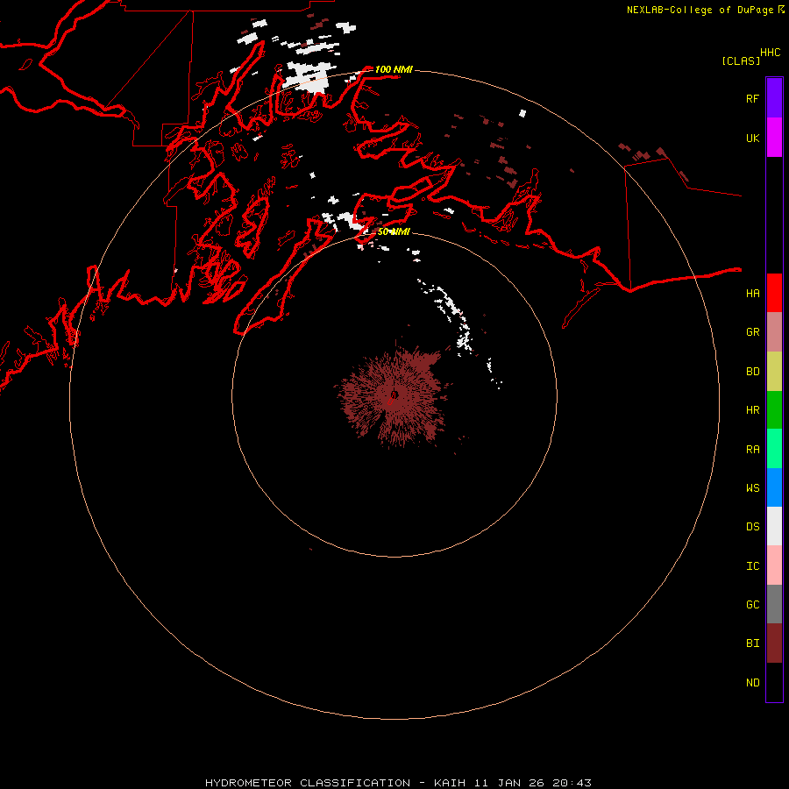Click the RA legend label

pos(752,450)
